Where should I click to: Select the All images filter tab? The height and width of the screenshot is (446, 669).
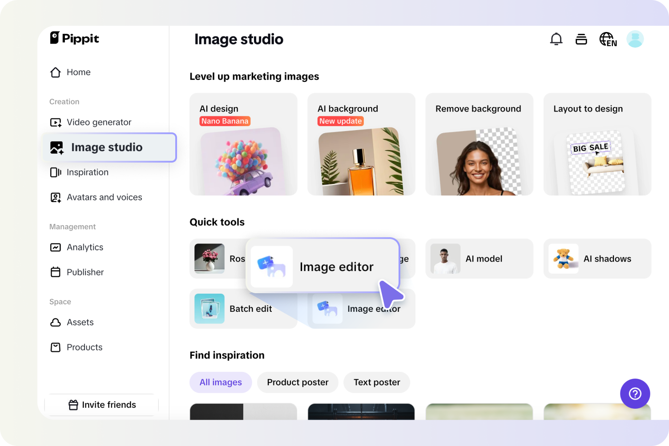[x=221, y=382]
